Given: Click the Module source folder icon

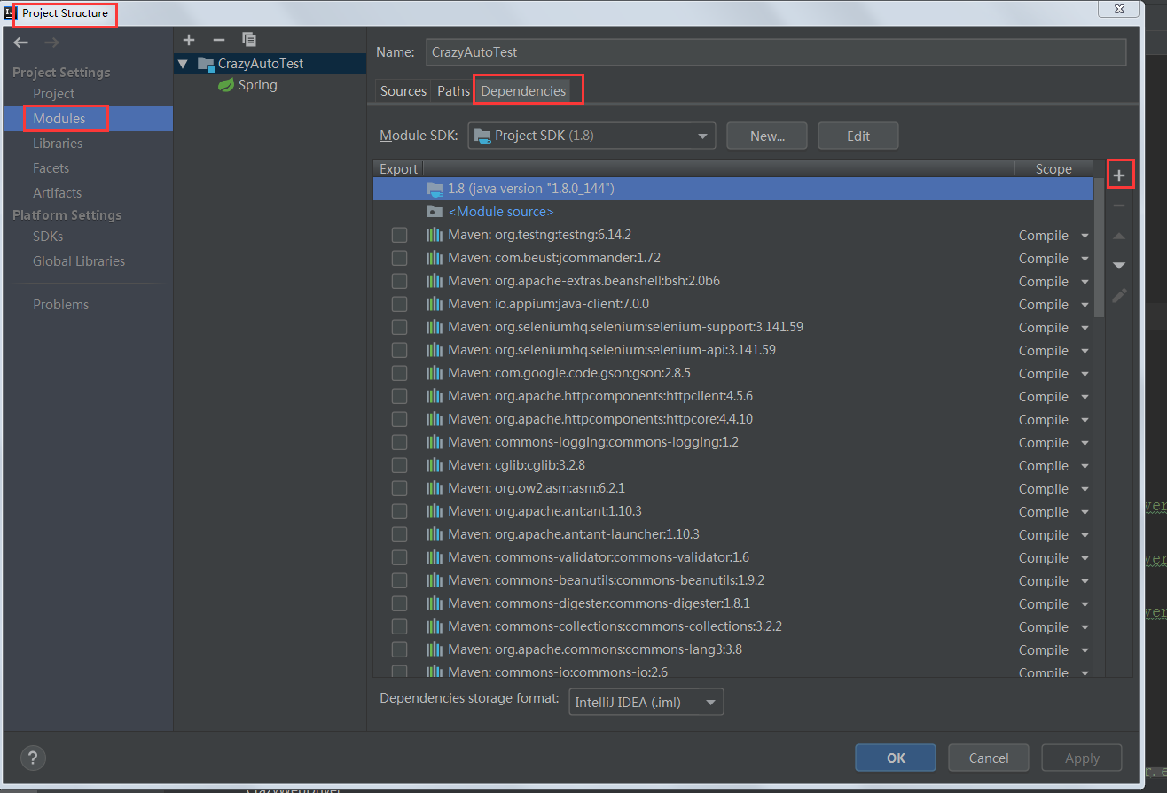Looking at the screenshot, I should point(435,212).
